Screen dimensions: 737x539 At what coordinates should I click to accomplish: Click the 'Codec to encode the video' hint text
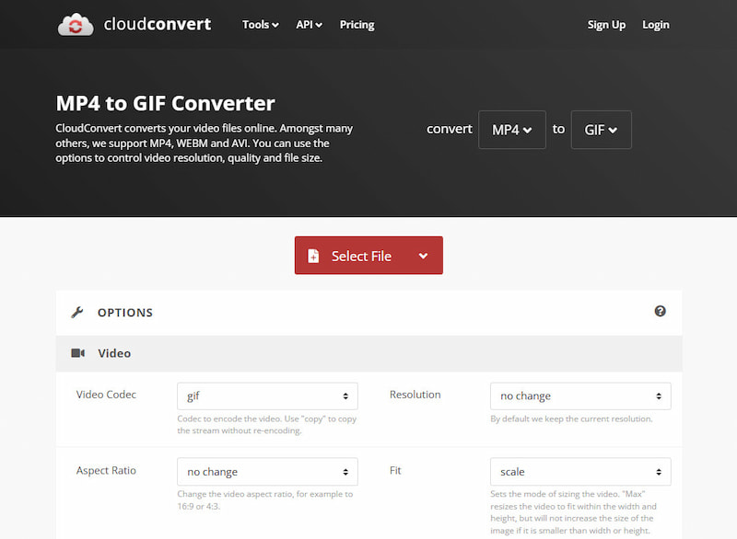(266, 425)
